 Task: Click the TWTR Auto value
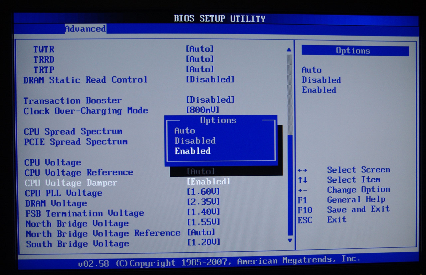pos(199,49)
